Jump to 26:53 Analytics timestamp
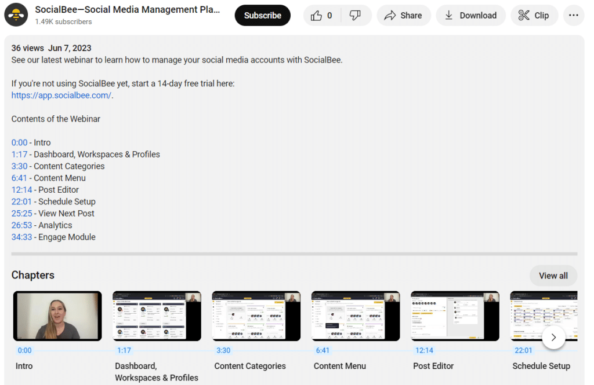Image resolution: width=594 pixels, height=385 pixels. pyautogui.click(x=21, y=225)
